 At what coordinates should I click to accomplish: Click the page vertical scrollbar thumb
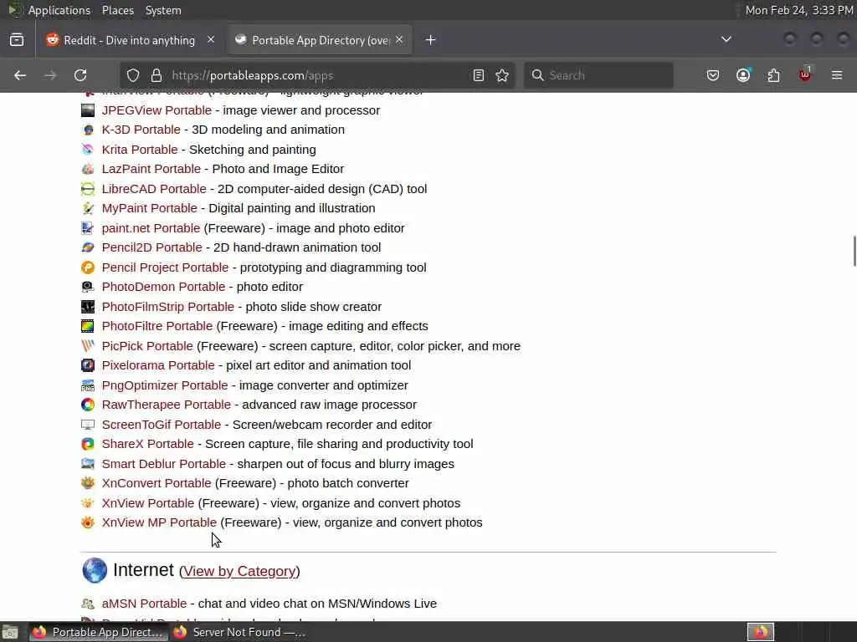click(854, 251)
